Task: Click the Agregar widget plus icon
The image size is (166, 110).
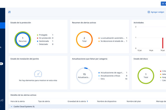Action: pyautogui.click(x=149, y=12)
